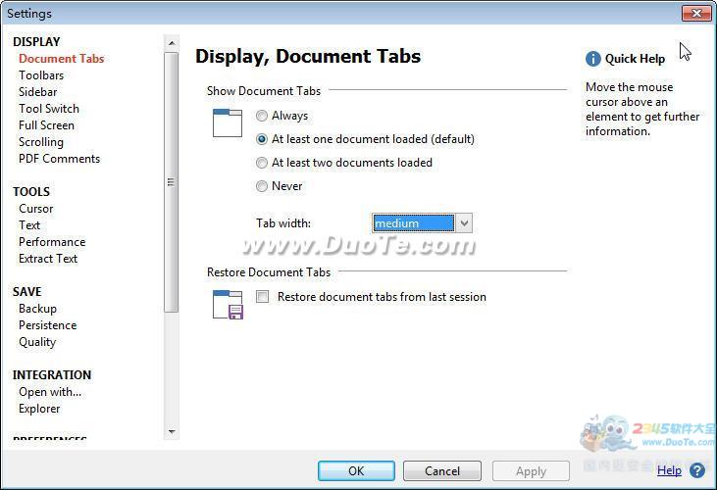
Task: Click the Display, Document Tabs page title
Action: click(x=308, y=56)
